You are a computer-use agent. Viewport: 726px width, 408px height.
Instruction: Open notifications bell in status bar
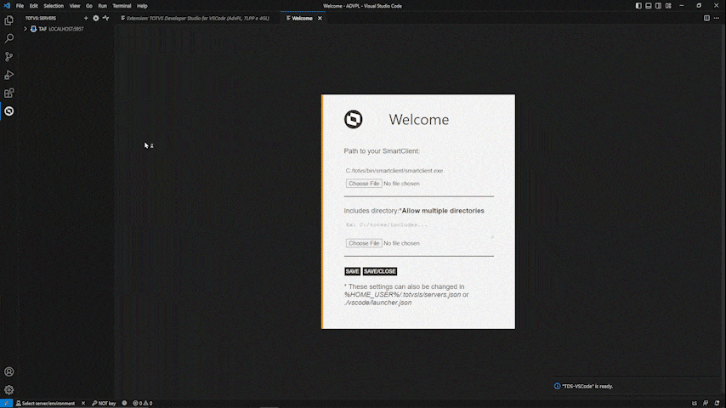(717, 404)
